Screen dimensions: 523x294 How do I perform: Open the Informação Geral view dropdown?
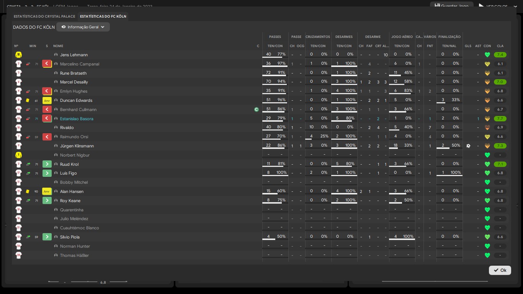click(x=83, y=27)
